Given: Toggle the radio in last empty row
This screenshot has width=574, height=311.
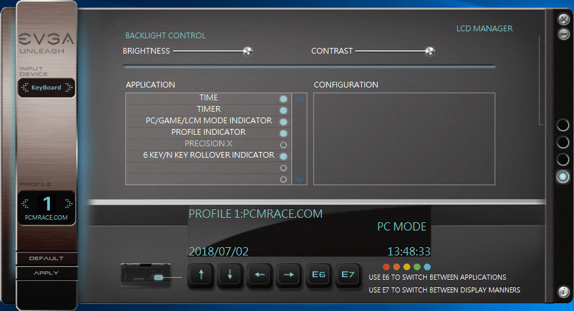Looking at the screenshot, I should click(x=283, y=179).
